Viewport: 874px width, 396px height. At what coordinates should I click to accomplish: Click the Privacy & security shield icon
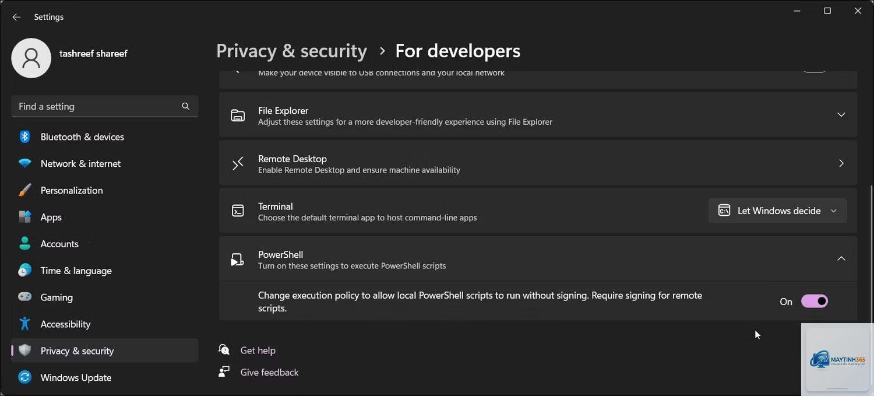24,351
